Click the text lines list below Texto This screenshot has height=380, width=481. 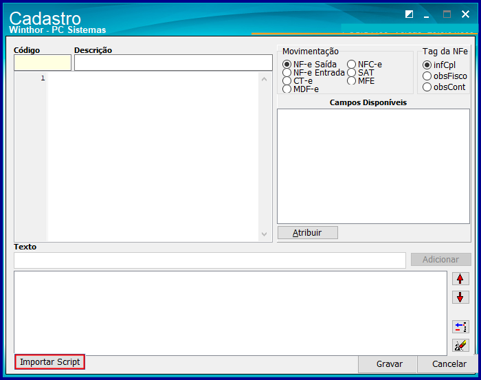tap(230, 313)
